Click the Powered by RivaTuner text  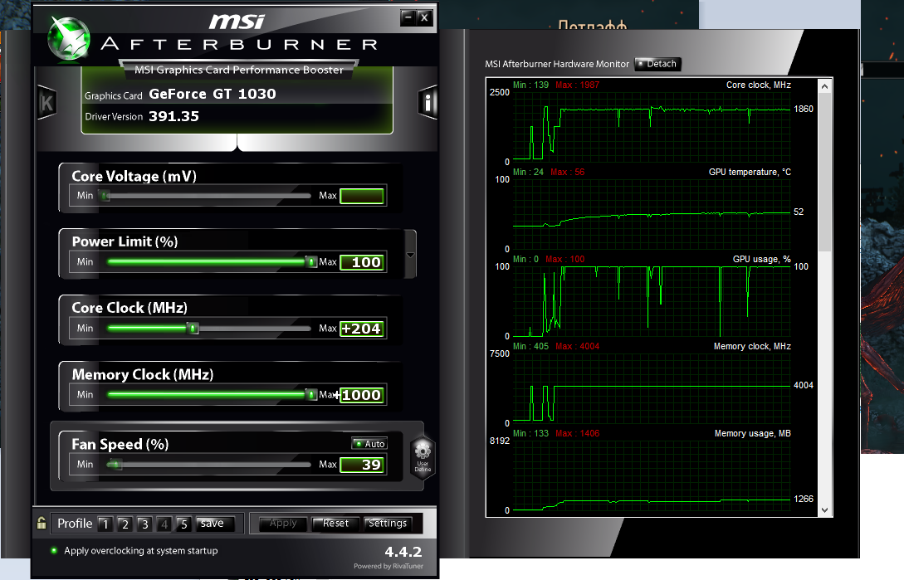point(388,566)
